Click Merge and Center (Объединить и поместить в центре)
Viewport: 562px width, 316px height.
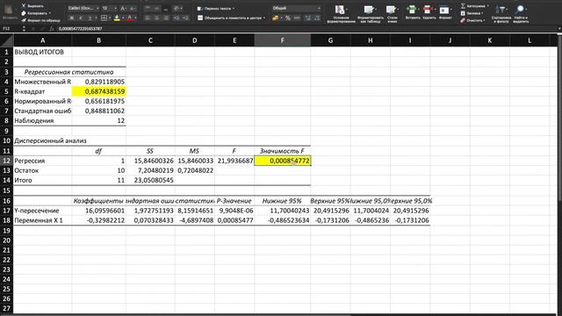point(231,18)
